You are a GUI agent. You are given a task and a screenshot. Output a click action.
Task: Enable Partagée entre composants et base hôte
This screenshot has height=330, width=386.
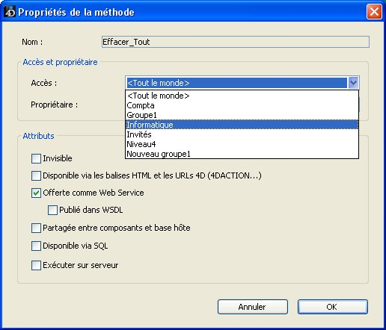pos(36,228)
